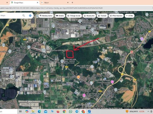Viewport: 153px width, 114px height.
Task: Open Telegram from the taskbar
Action: (77, 111)
